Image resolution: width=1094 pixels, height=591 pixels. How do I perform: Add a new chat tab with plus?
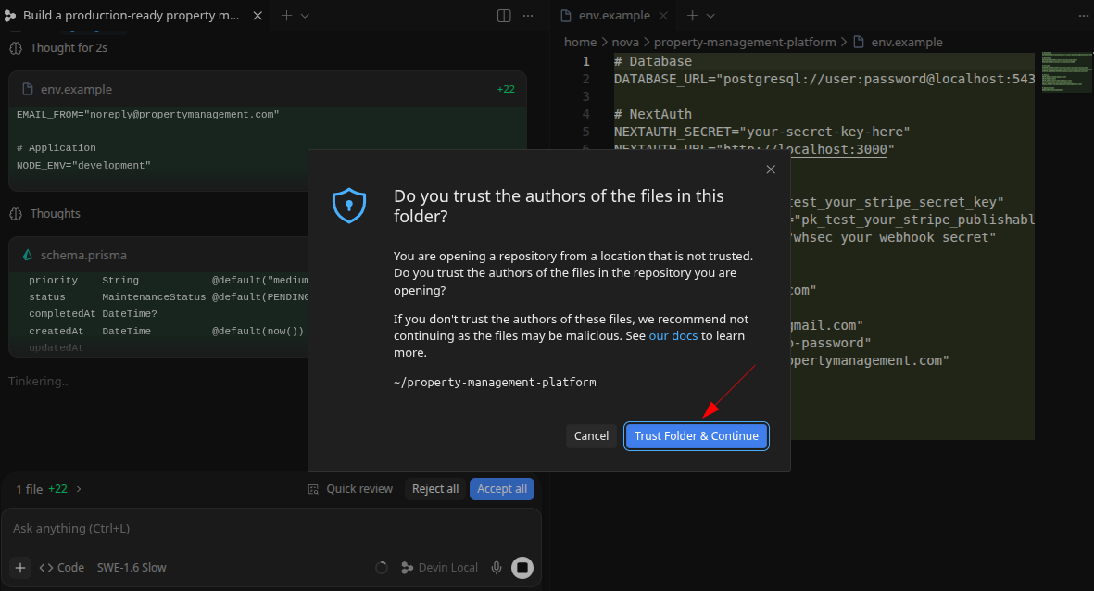[286, 16]
